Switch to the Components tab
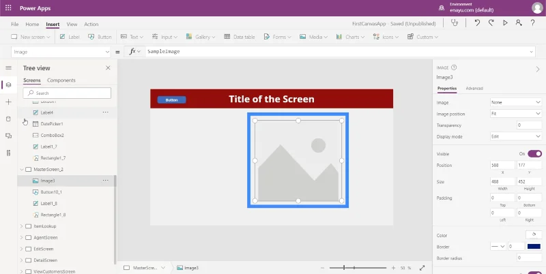Viewport: 546px width, 274px height. pos(61,80)
